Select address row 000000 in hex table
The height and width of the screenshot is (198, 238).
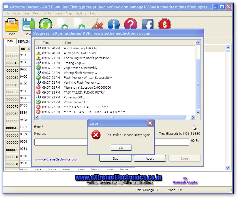tap(12, 56)
